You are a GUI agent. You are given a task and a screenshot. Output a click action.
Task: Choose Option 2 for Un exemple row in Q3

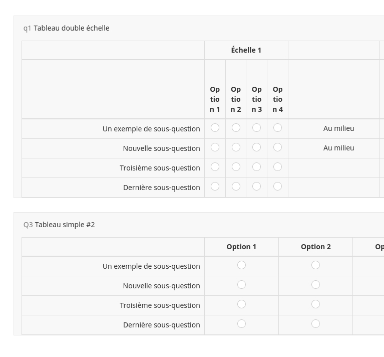pyautogui.click(x=315, y=265)
